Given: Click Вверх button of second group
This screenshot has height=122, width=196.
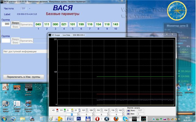Looking at the screenshot, I should tap(16, 39).
